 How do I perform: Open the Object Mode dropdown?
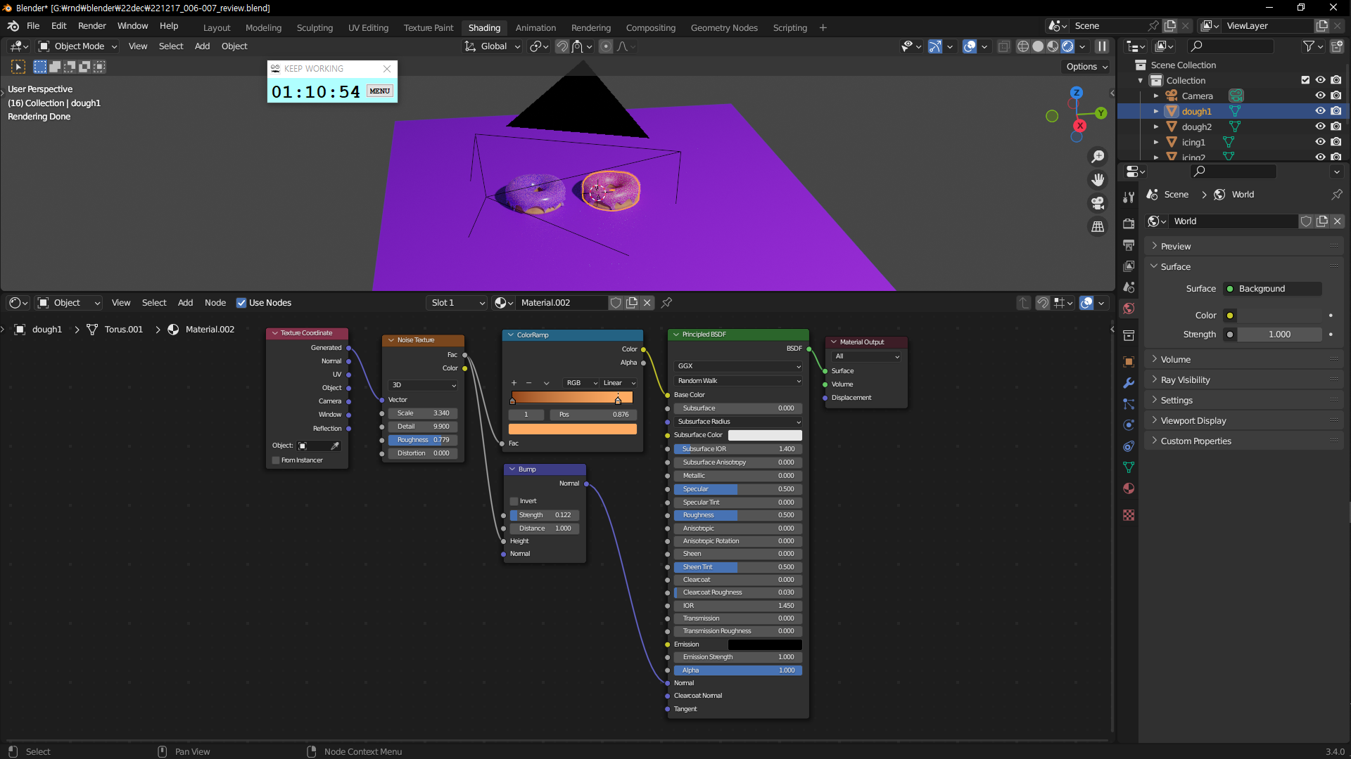point(78,46)
